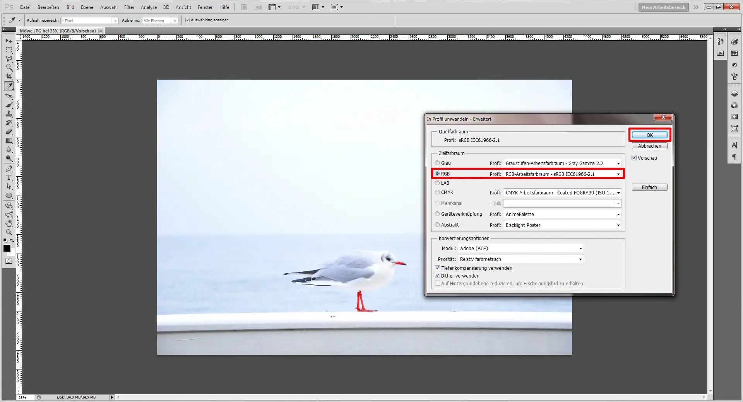Pick the Type tool
The width and height of the screenshot is (743, 402).
(9, 178)
